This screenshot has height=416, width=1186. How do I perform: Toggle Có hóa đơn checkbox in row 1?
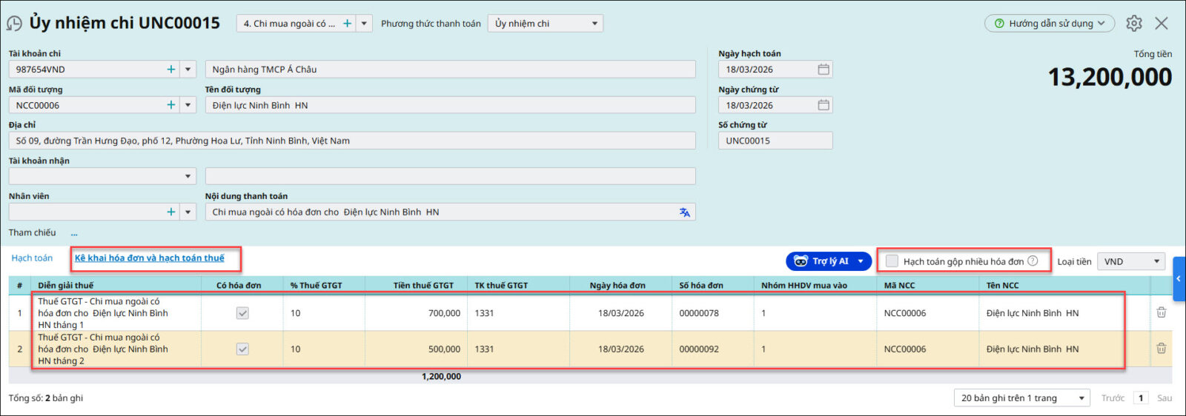click(242, 313)
